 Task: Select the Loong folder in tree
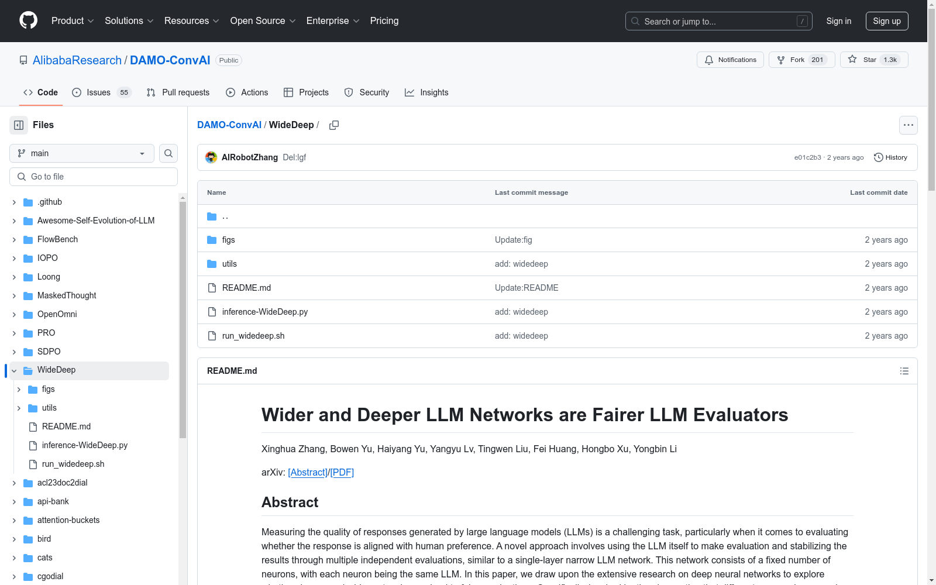(x=49, y=277)
